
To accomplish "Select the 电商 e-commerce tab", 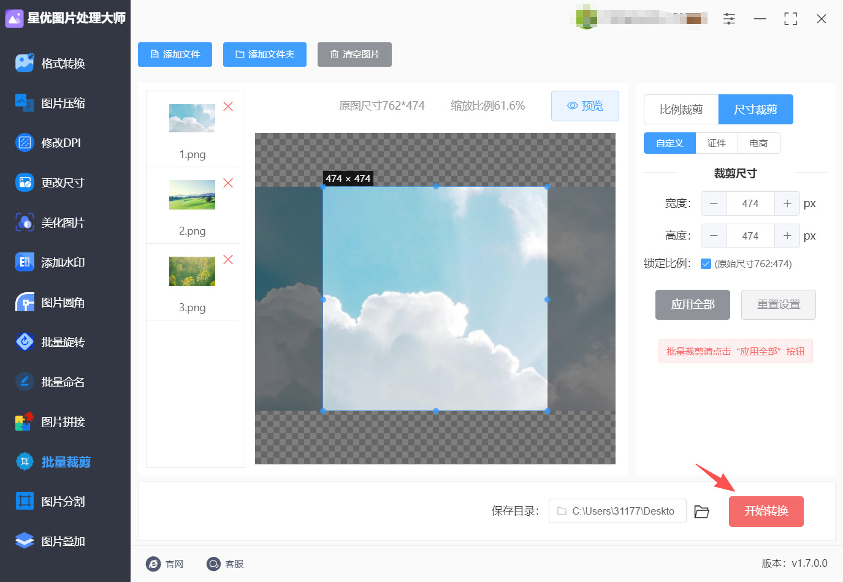I will pyautogui.click(x=758, y=143).
